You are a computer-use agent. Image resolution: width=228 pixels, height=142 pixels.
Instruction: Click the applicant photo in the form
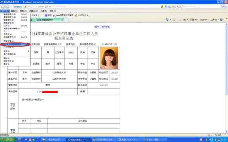(109, 58)
